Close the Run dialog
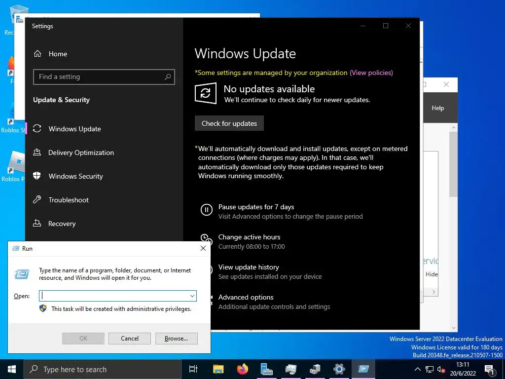Viewport: 505px width, 379px height. pyautogui.click(x=203, y=248)
